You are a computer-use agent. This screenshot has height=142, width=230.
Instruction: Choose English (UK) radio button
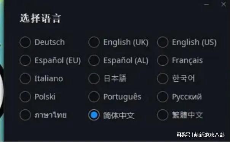click(x=94, y=42)
